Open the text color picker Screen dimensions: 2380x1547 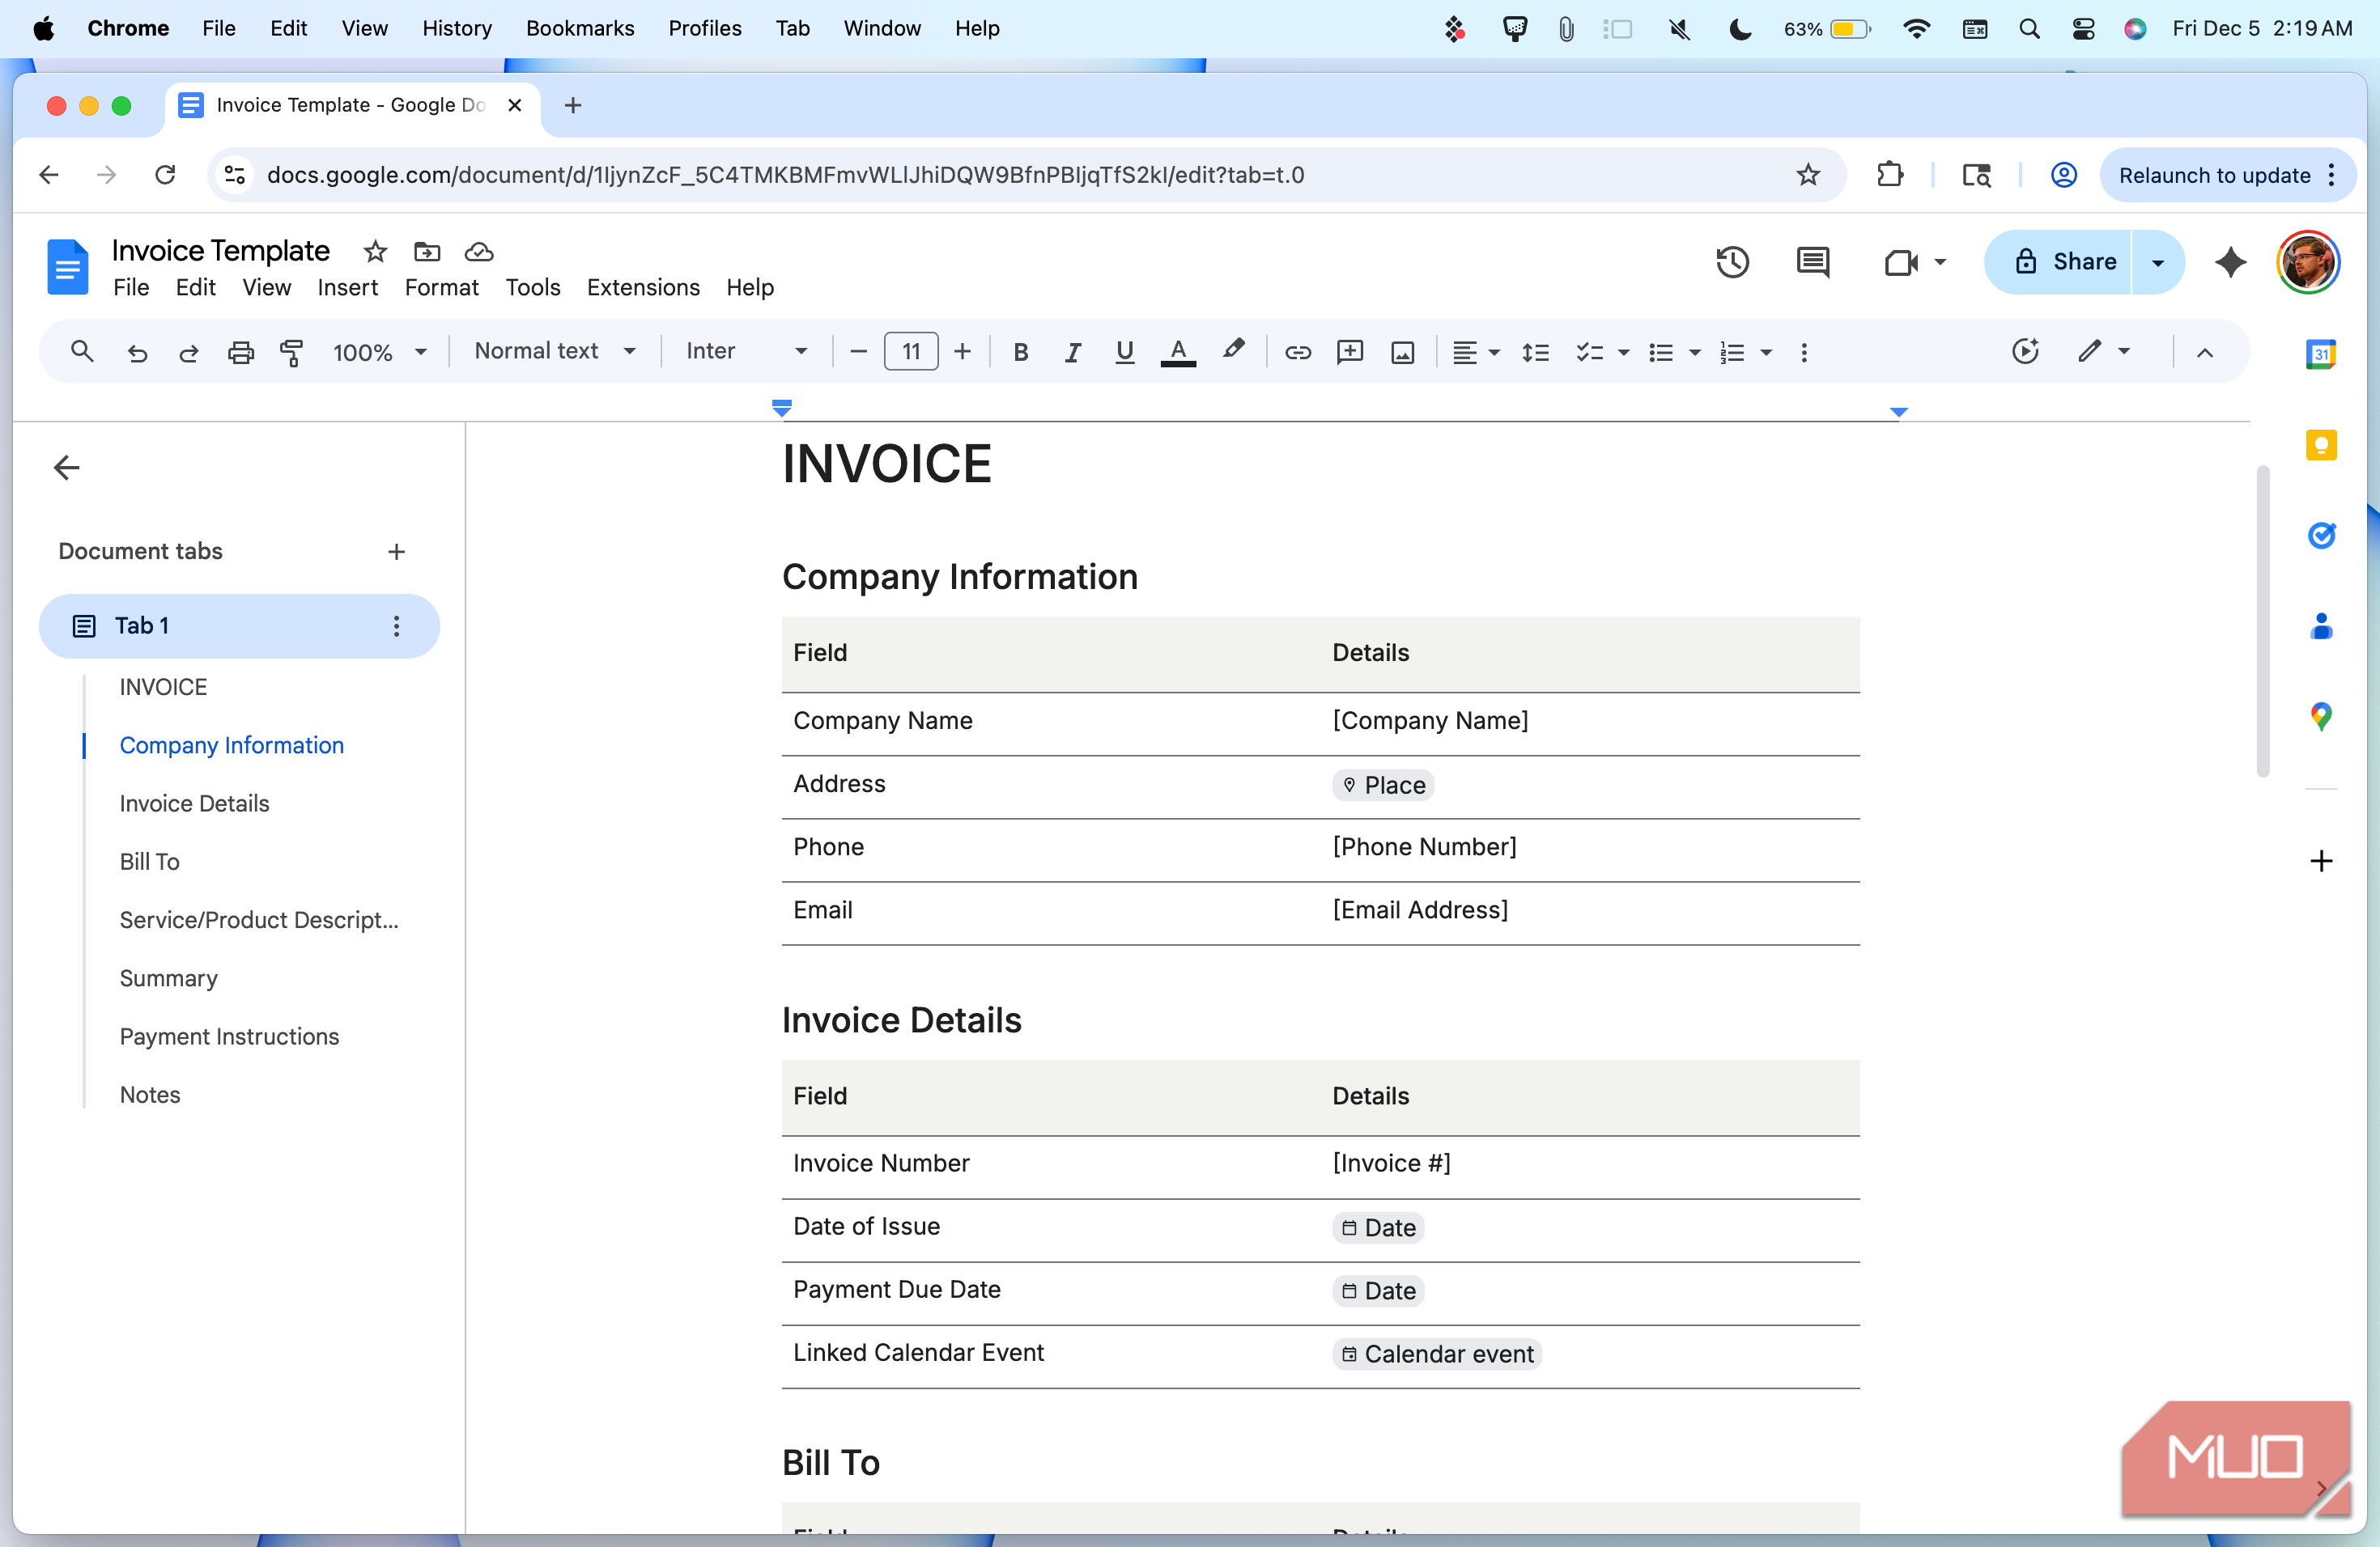coord(1177,352)
